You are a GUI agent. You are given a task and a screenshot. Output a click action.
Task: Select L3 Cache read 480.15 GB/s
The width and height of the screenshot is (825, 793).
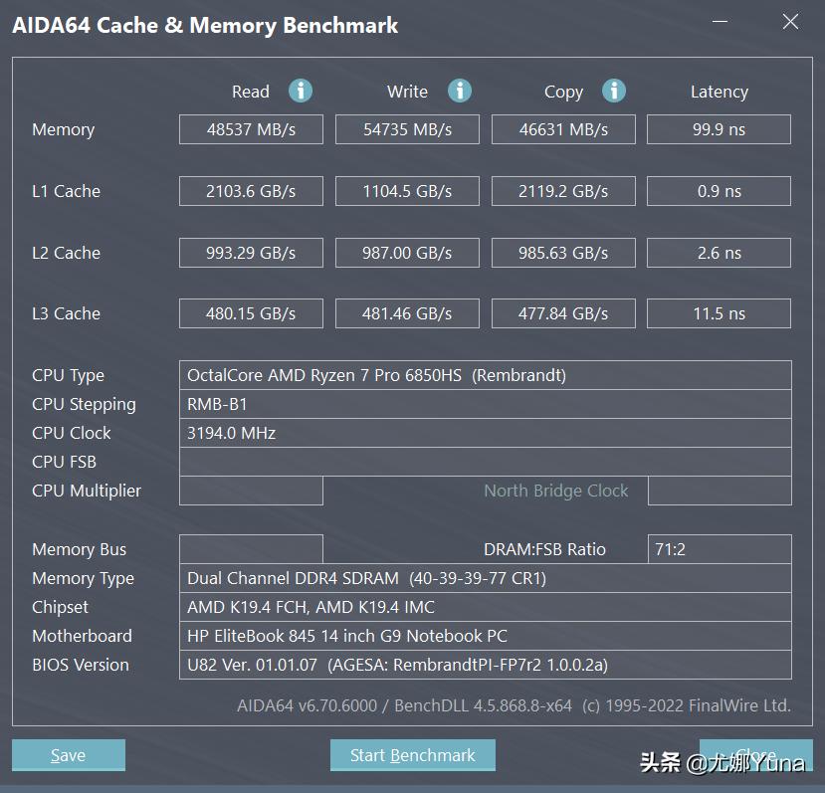pyautogui.click(x=251, y=313)
